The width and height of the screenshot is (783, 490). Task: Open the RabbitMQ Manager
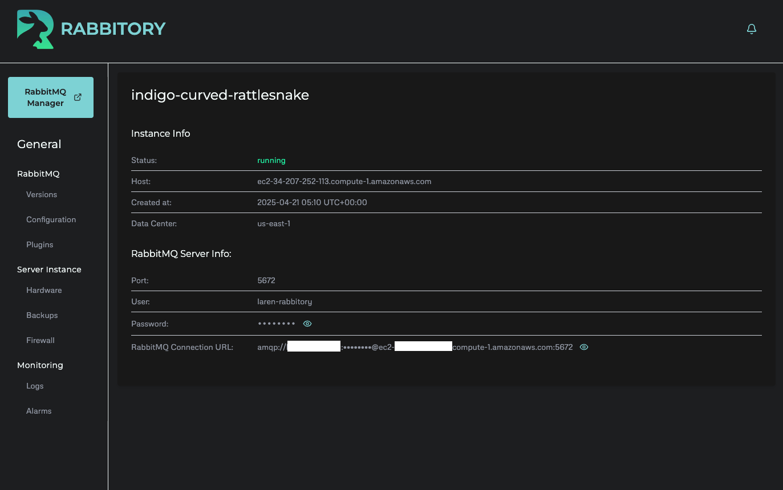click(46, 97)
